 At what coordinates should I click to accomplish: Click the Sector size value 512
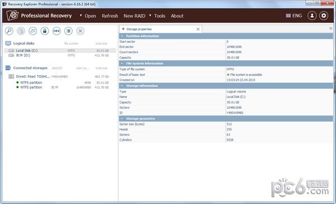coord(229,124)
